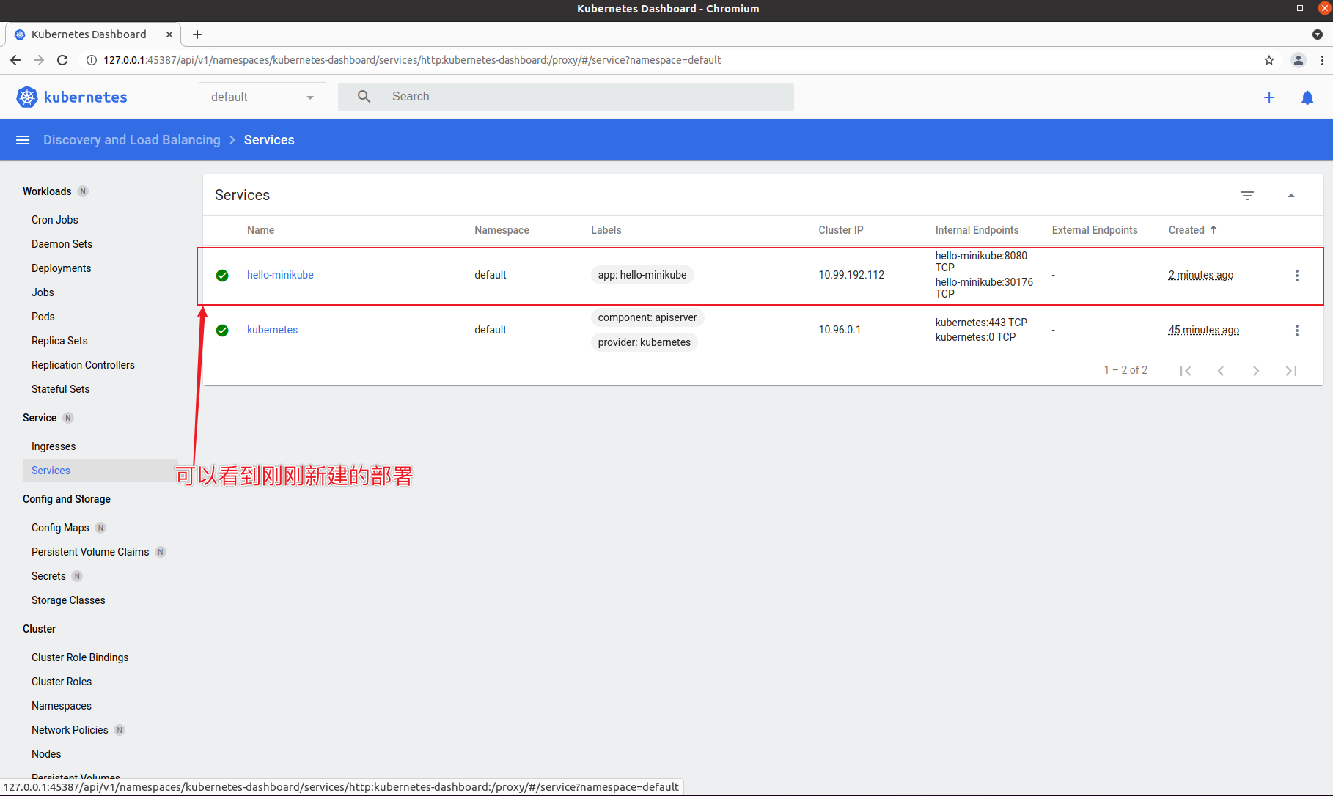Select Daemon Sets in sidebar
1333x796 pixels.
point(62,244)
